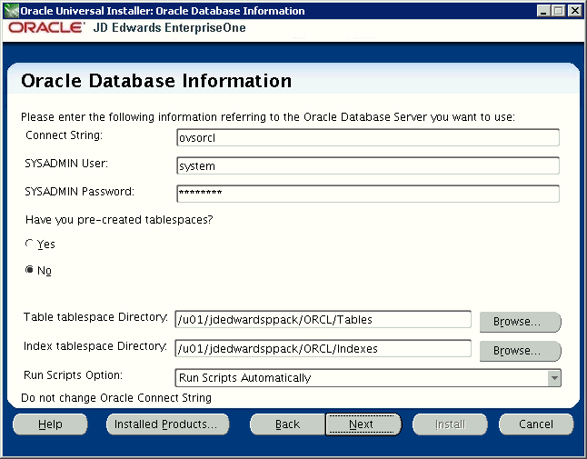This screenshot has width=587, height=459.
Task: Proceed with the Next button
Action: click(x=363, y=424)
